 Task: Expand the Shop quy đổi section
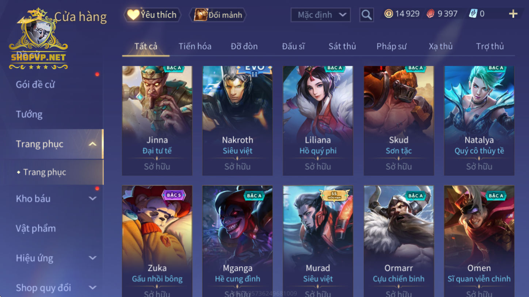point(93,288)
